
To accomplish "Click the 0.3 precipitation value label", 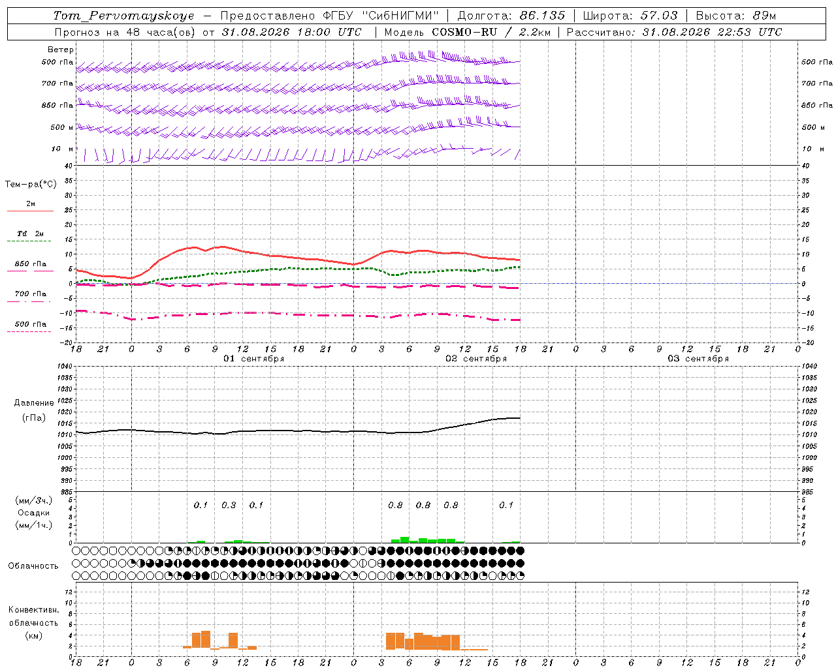I will 229,506.
